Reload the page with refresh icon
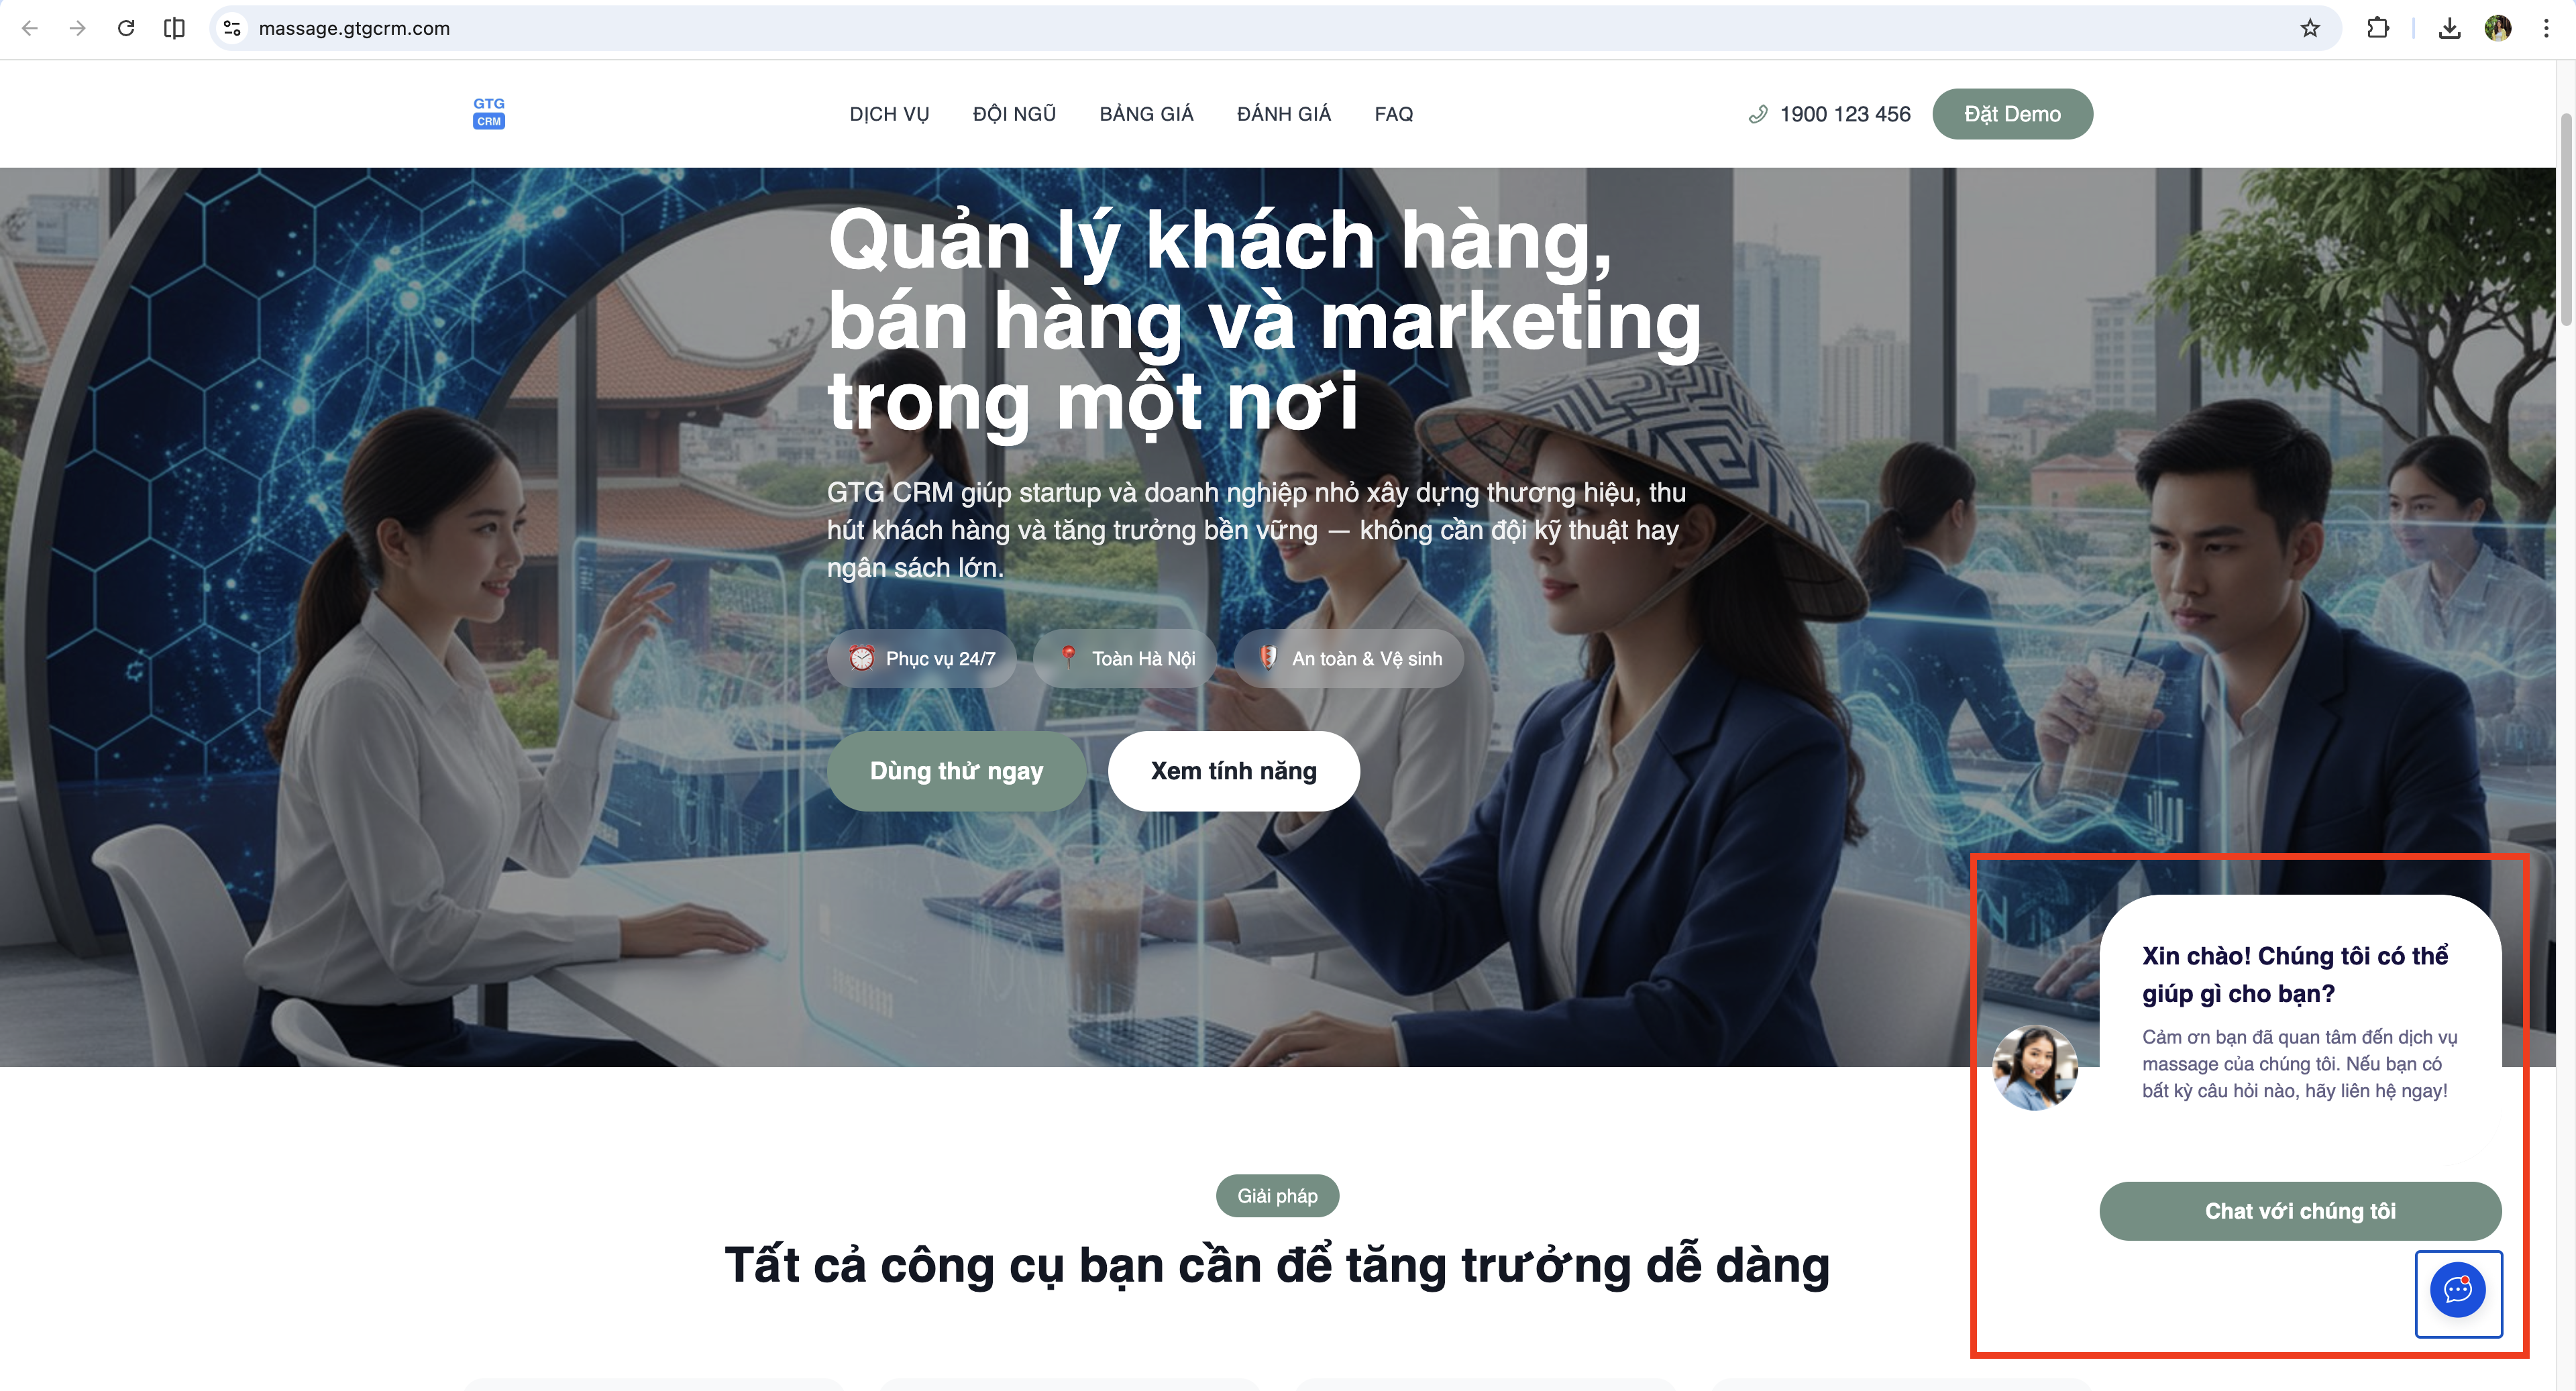Screen dimensions: 2576x1391 [x=126, y=28]
